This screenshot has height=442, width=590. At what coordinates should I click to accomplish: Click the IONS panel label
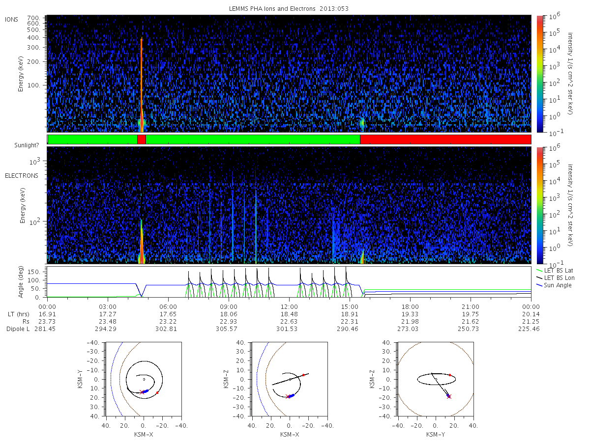pos(12,19)
